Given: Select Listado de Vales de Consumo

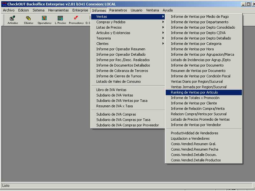Looking at the screenshot, I should pos(128,81).
